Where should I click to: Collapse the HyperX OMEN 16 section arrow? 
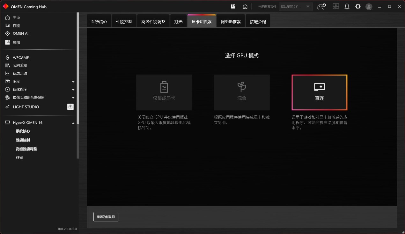73,123
